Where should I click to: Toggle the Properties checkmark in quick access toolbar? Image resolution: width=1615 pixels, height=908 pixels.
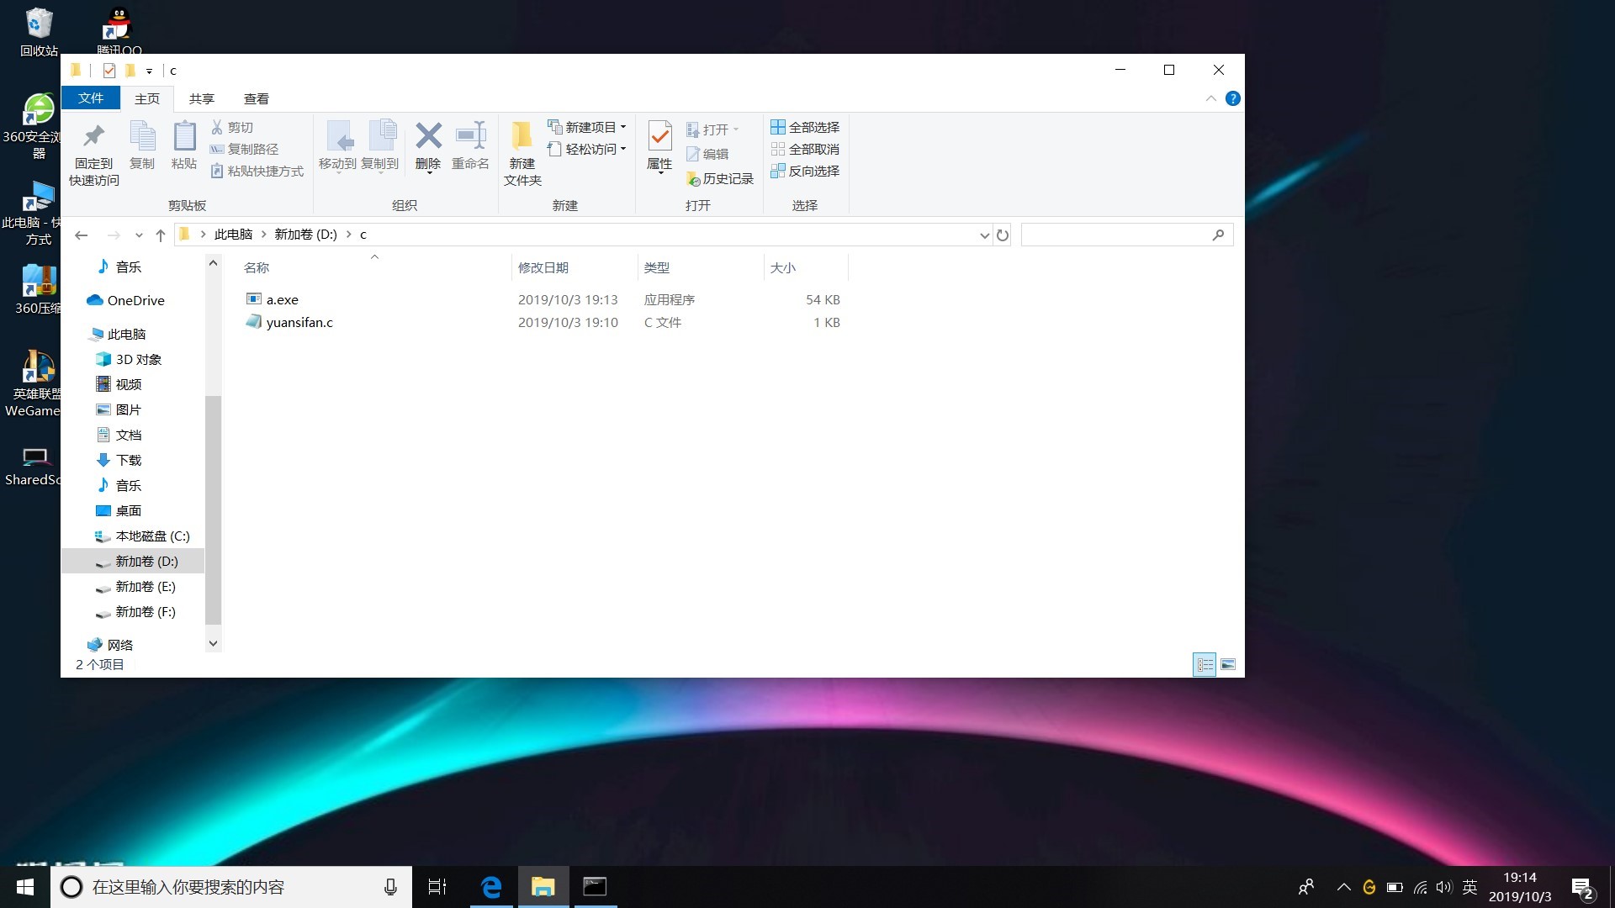pyautogui.click(x=109, y=71)
